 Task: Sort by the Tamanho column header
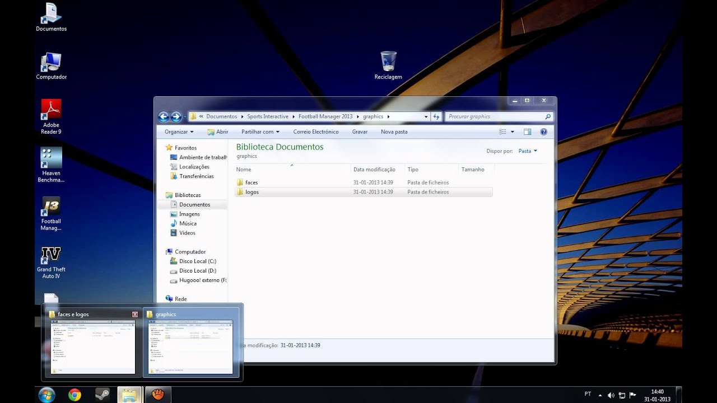point(476,169)
